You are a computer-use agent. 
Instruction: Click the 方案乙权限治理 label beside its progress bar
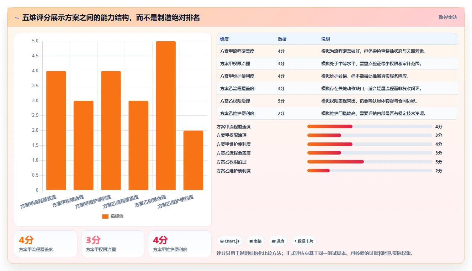pyautogui.click(x=232, y=162)
